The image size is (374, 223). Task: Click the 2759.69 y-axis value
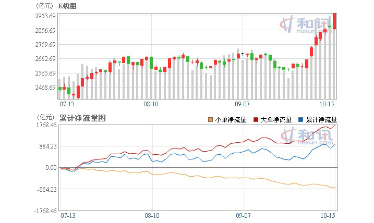pyautogui.click(x=45, y=45)
